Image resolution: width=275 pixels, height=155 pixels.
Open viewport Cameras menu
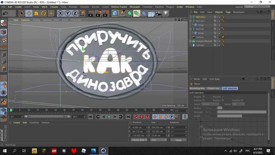pyautogui.click(x=25, y=20)
